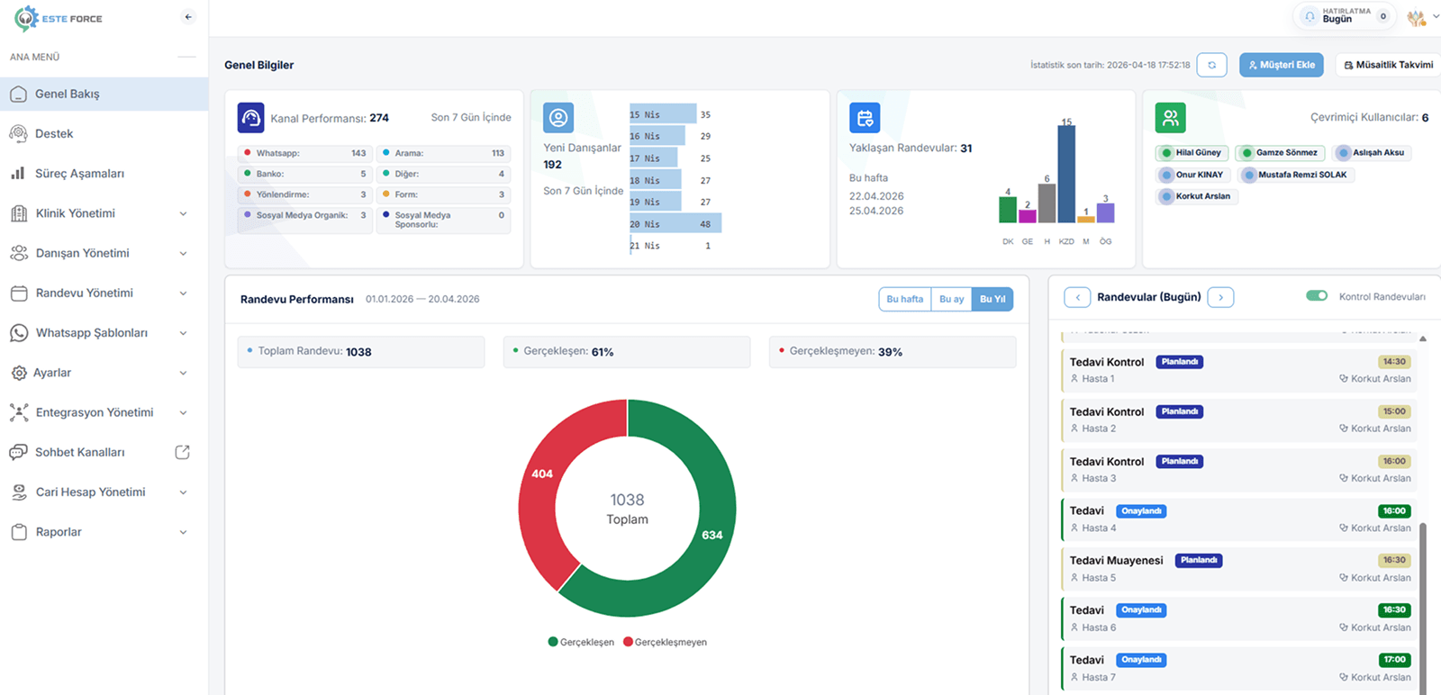Open the Müsaitlik Takvimi button
Viewport: 1441px width, 695px height.
1388,65
